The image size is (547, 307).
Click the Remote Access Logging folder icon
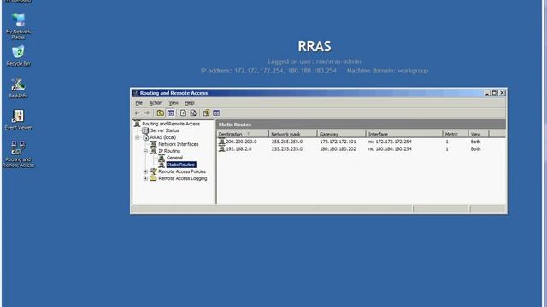pos(154,178)
